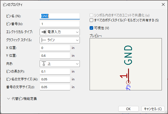
Task: Enable すべてのボディスタイルで共有する checkbox
Action: (x=91, y=20)
